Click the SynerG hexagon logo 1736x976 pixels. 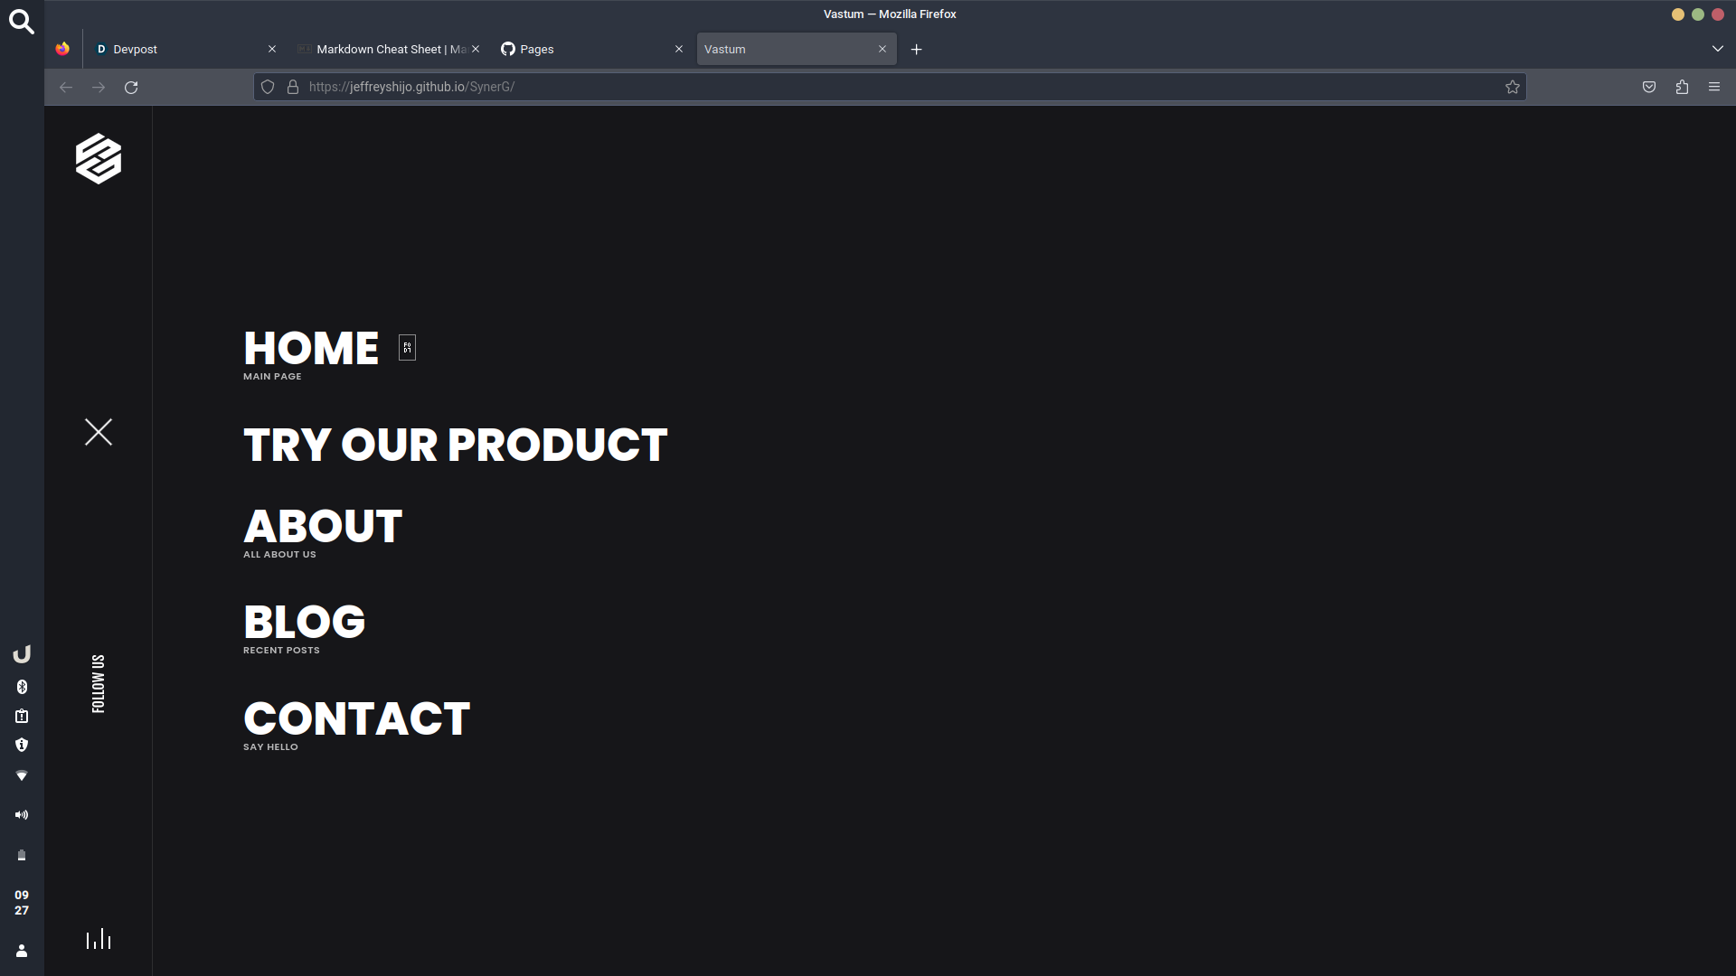(99, 159)
